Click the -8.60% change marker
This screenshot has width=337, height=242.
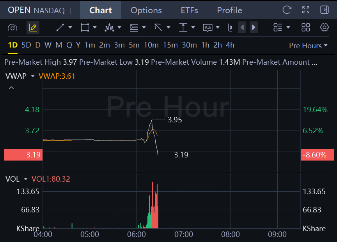tap(317, 155)
